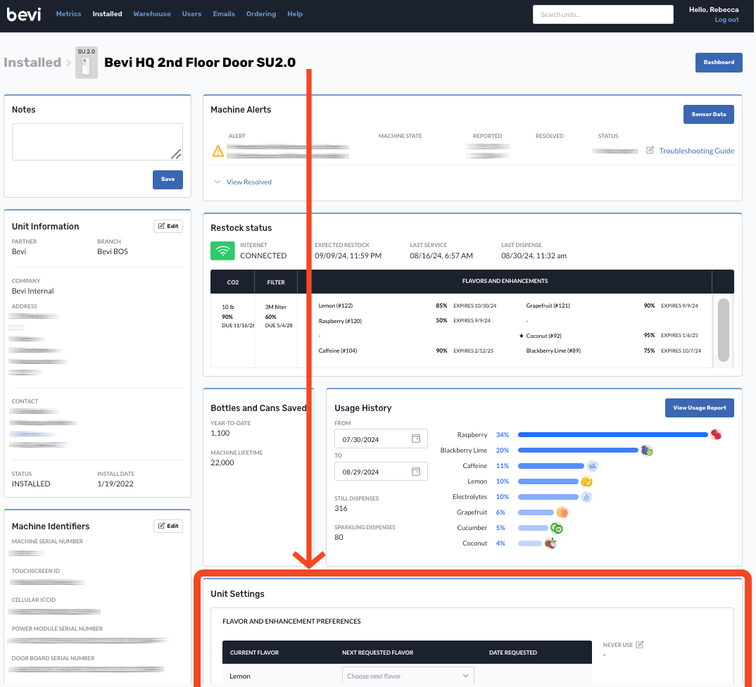Click the down arrow next to Coconut (#92)
The width and height of the screenshot is (756, 687).
pos(521,336)
